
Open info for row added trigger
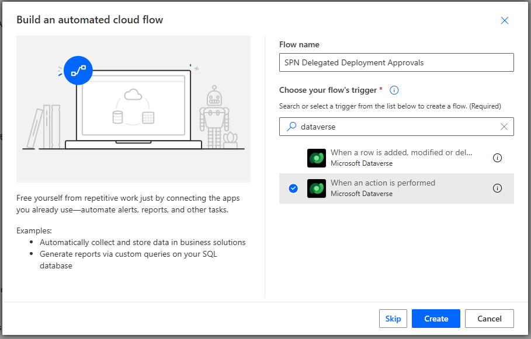[x=497, y=158]
